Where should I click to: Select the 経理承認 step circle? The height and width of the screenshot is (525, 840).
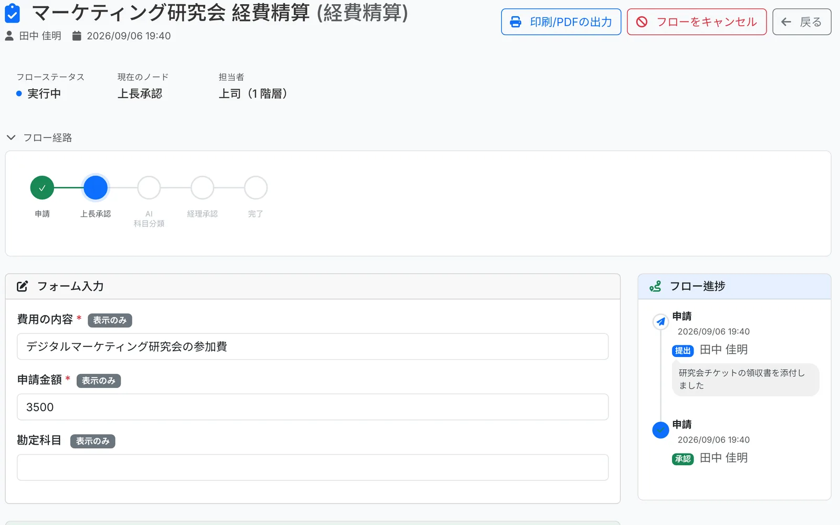(x=202, y=187)
